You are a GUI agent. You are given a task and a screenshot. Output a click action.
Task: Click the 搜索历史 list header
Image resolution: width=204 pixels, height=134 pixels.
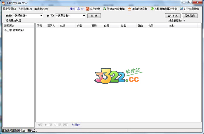point(18,26)
